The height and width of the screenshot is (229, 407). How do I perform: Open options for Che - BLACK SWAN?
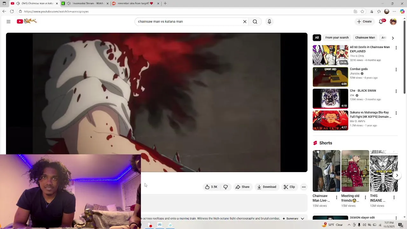(x=396, y=91)
